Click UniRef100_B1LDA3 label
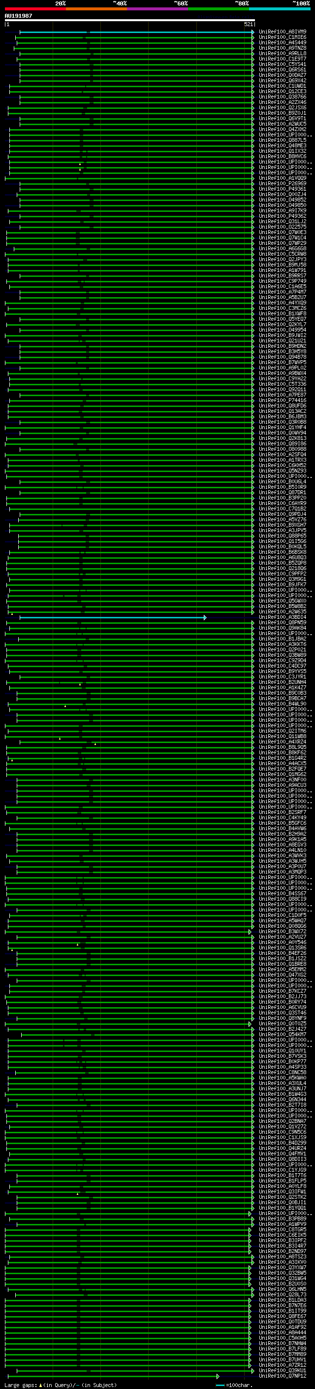 (x=282, y=1300)
